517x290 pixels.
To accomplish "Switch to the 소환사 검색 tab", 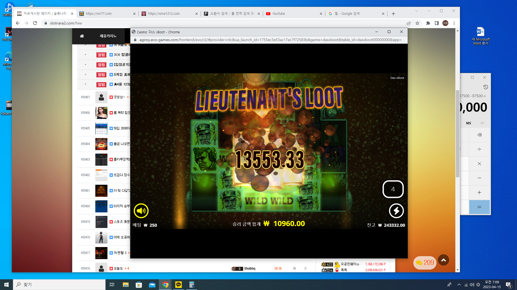I will (232, 14).
